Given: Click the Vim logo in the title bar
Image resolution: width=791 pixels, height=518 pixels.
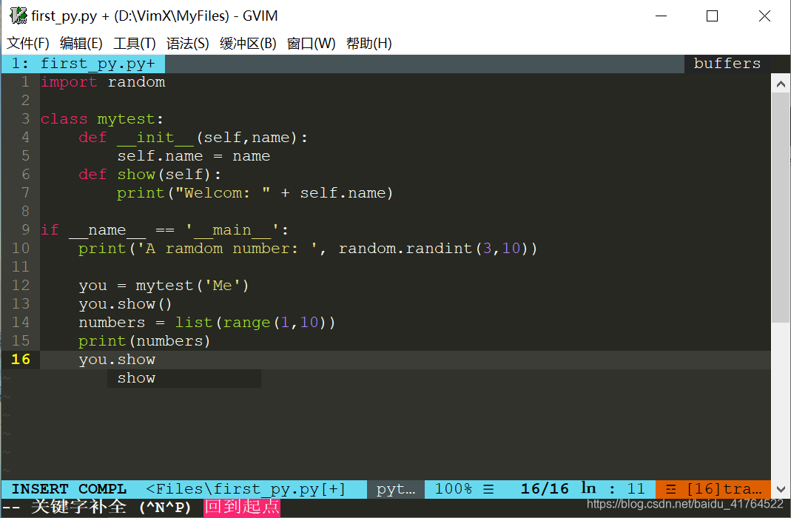Looking at the screenshot, I should click(x=17, y=16).
